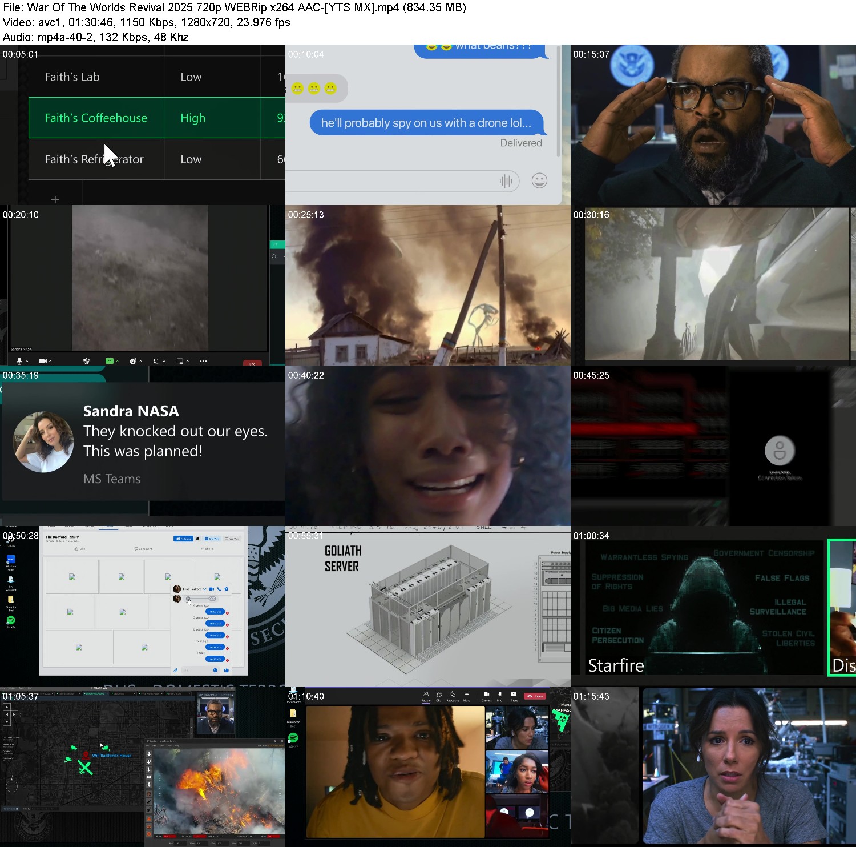This screenshot has width=856, height=847.
Task: Click the red End button in the 00:20:10 frame
Action: click(252, 363)
